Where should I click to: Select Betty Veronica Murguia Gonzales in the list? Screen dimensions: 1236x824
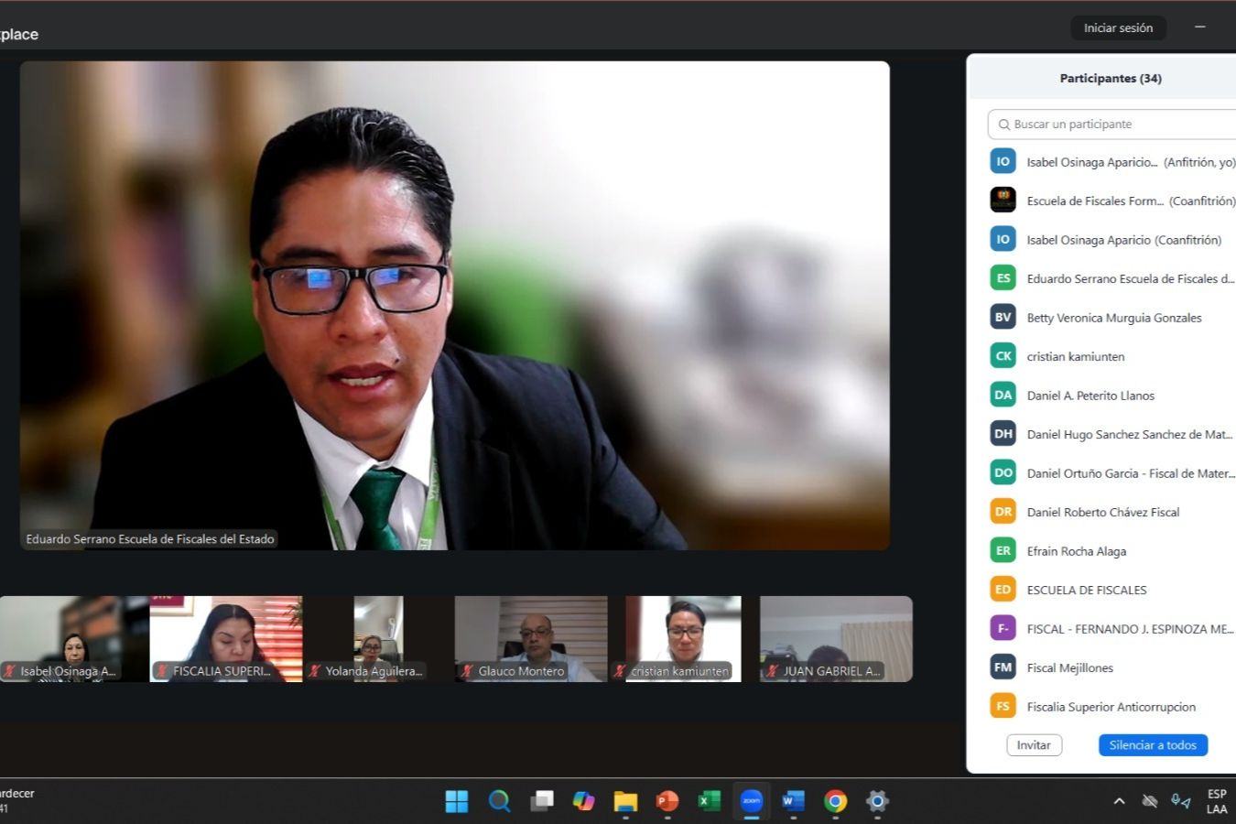[1113, 318]
